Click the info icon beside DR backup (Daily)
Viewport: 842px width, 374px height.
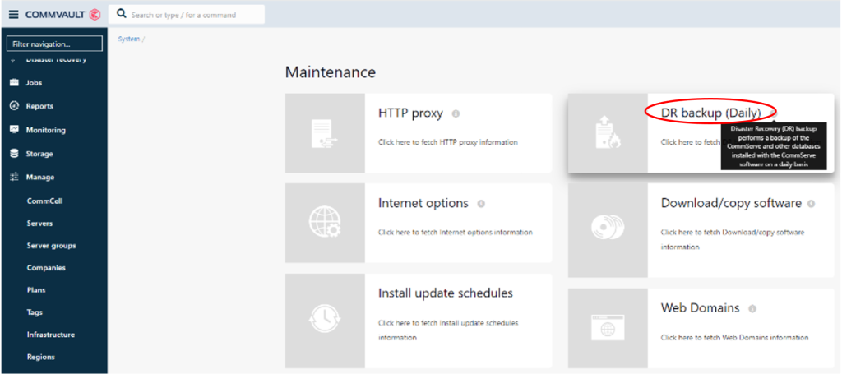[773, 113]
